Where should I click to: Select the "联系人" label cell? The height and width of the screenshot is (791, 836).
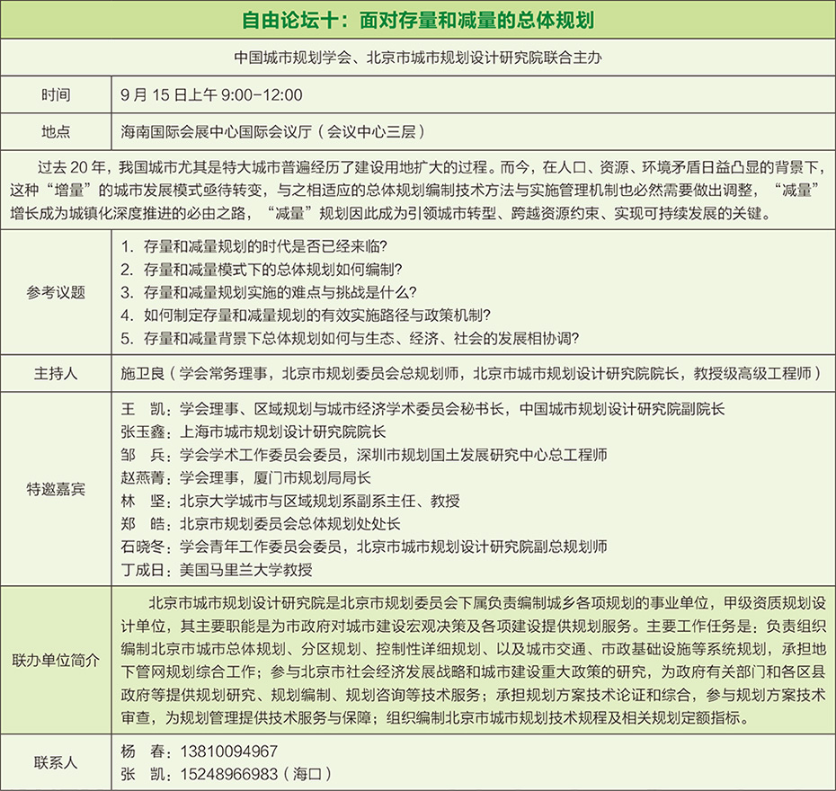click(56, 761)
